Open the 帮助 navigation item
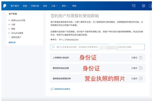This screenshot has width=153, height=101. 74,6
